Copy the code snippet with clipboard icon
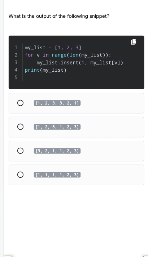 tap(134, 42)
